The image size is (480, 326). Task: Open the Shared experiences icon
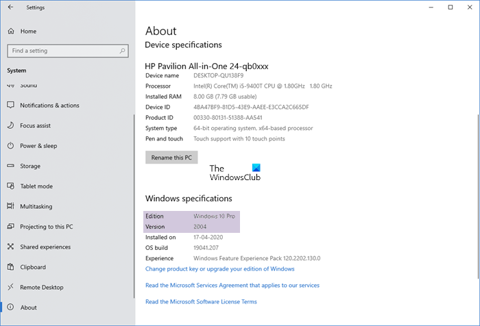(x=11, y=247)
